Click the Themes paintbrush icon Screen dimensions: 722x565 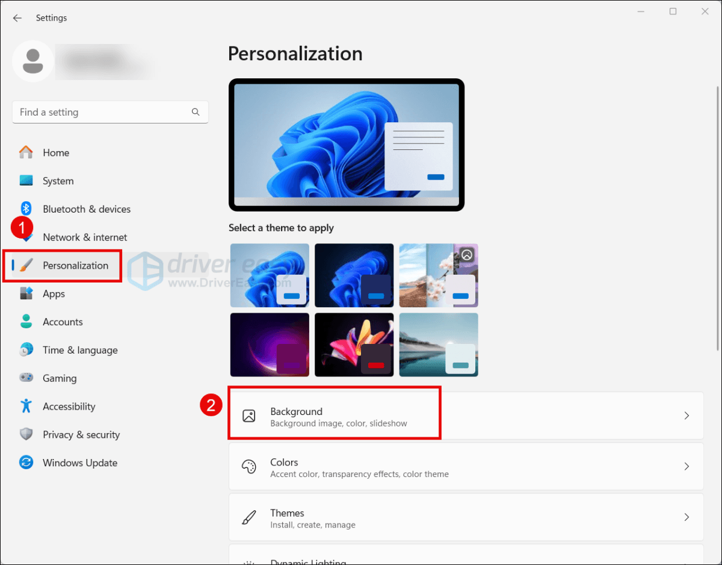(x=250, y=516)
